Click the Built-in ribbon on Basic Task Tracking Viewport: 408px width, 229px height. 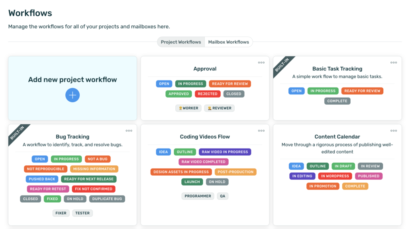[283, 65]
